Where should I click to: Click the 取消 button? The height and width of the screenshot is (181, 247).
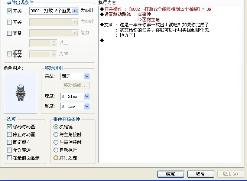pos(201,174)
